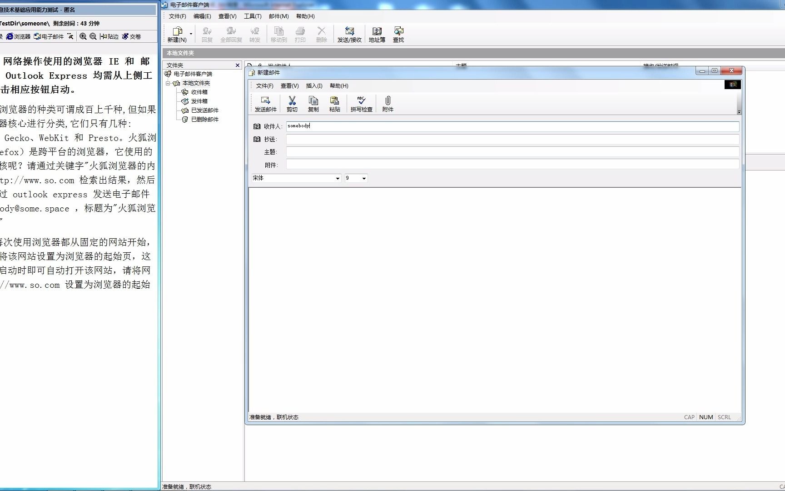Viewport: 785px width, 491px height.
Task: Open the 发件箱 outbox folder
Action: [x=199, y=101]
